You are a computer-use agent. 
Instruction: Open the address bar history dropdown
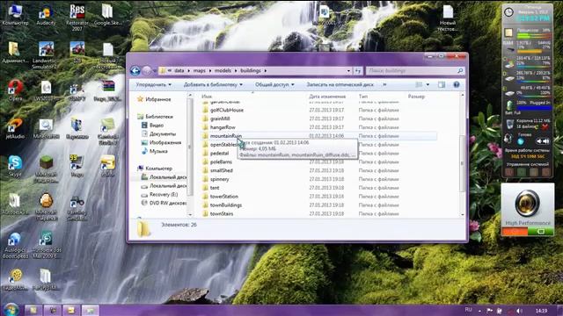(x=348, y=71)
